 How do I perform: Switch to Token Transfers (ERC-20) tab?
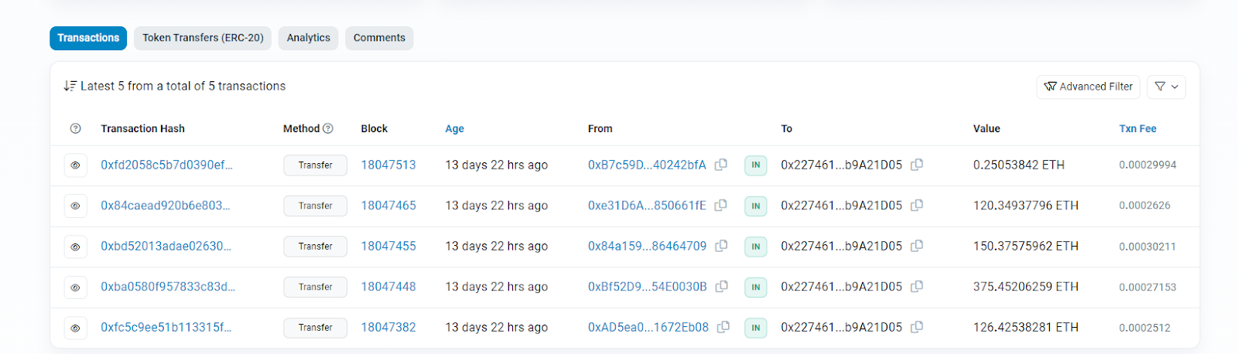[x=203, y=38]
